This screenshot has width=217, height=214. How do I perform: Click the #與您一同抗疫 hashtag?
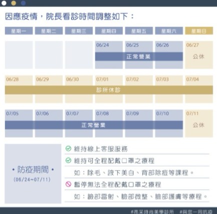click(x=196, y=211)
